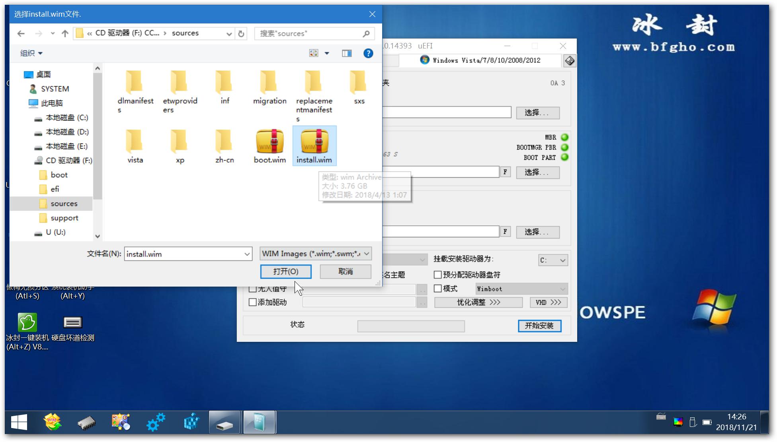Open the memory chip tool on the taskbar
777x442 pixels.
(86, 422)
